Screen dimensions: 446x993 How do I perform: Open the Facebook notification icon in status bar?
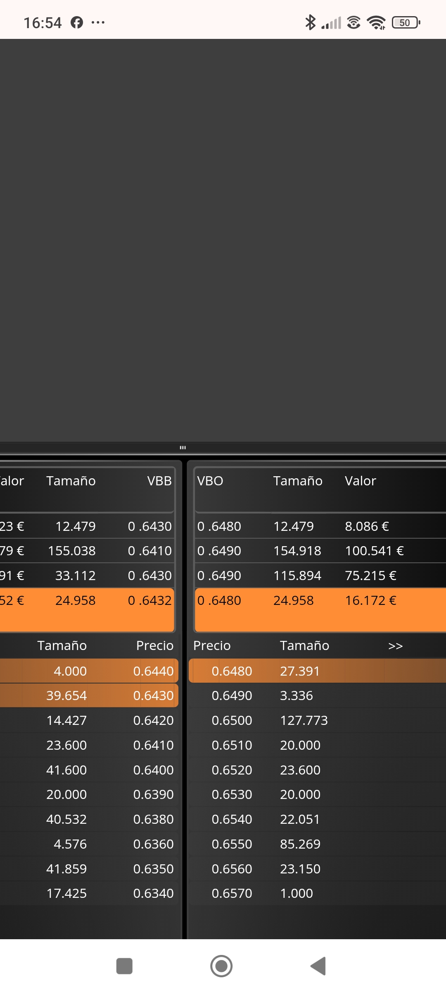[77, 22]
